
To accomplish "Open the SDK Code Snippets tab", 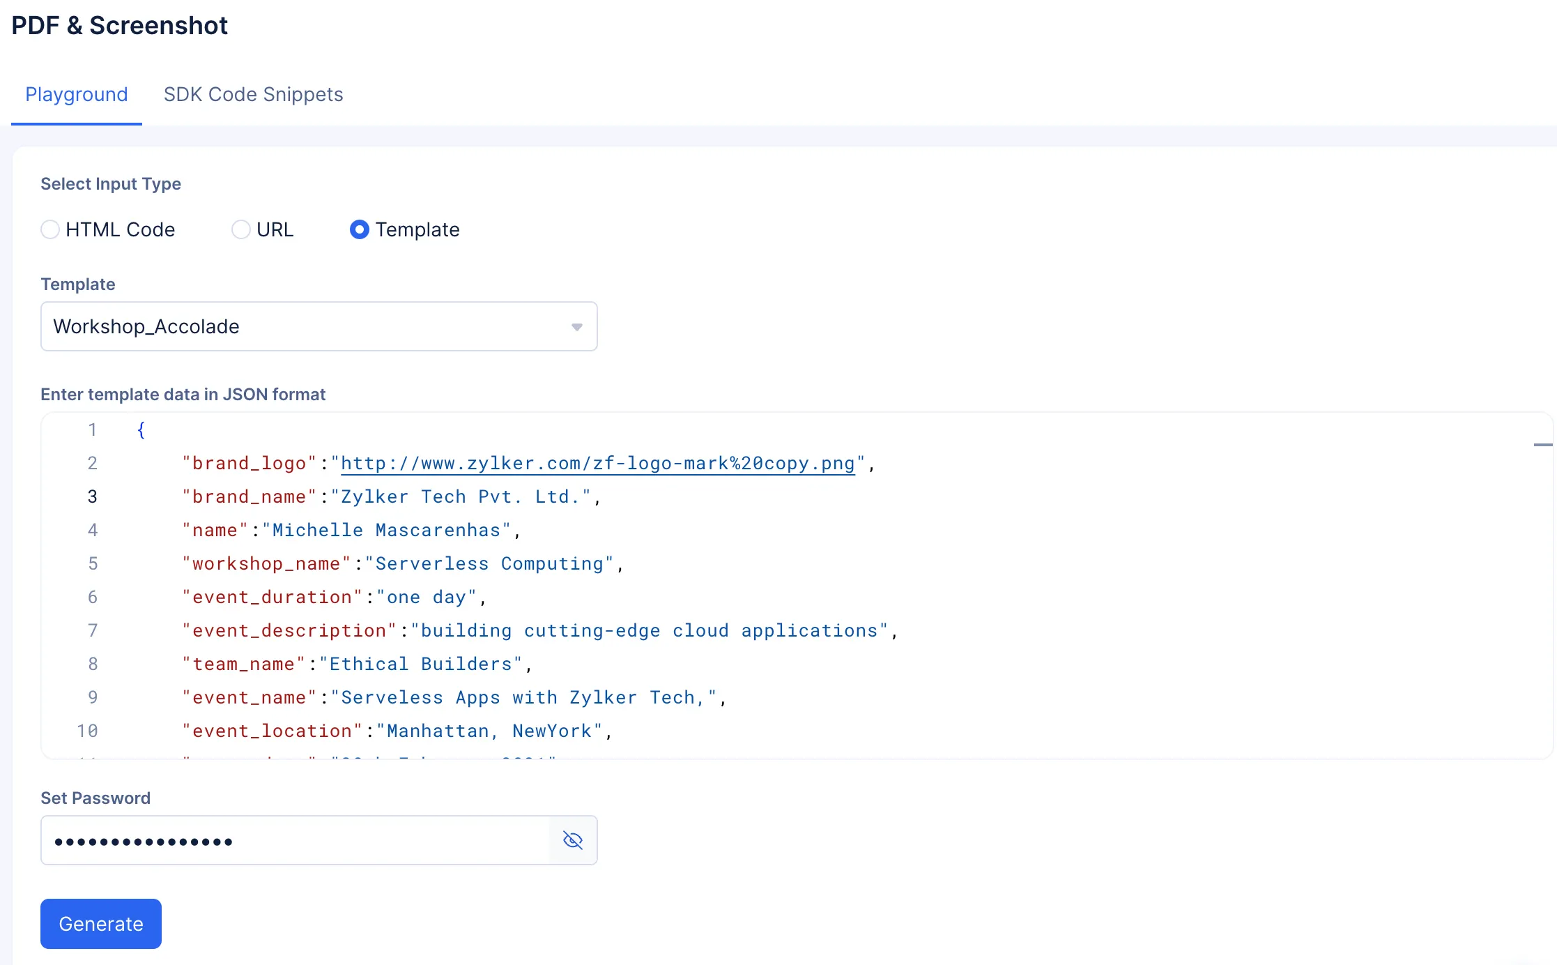I will [x=254, y=94].
